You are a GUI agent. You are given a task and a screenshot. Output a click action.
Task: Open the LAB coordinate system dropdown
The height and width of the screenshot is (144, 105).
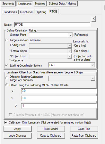93,65
